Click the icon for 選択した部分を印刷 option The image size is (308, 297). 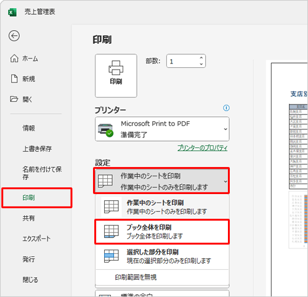[x=111, y=256]
